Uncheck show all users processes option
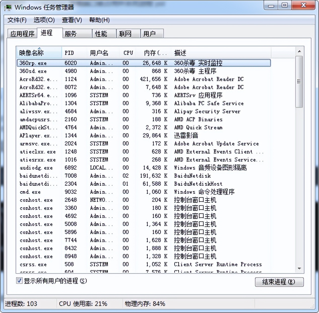This screenshot has height=313, width=319. click(19, 281)
